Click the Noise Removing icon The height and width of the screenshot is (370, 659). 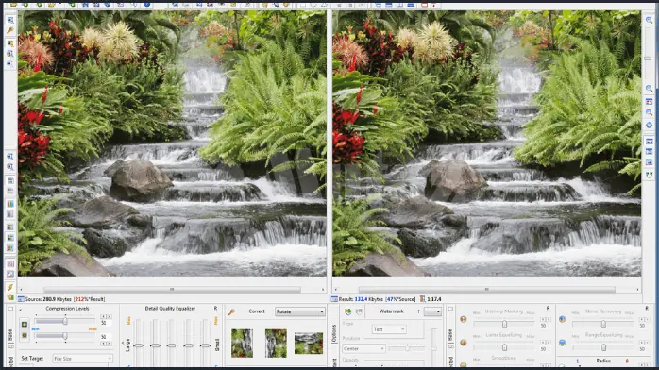click(x=563, y=319)
